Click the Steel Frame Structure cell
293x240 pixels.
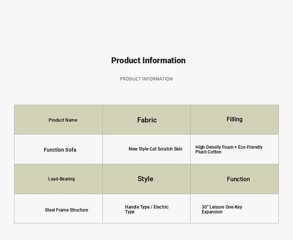click(x=58, y=209)
